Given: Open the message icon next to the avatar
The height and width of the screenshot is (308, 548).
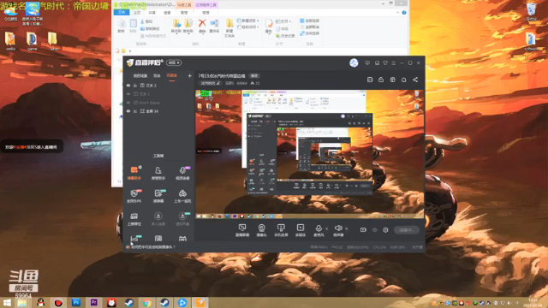Looking at the screenshot, I should click(x=367, y=62).
